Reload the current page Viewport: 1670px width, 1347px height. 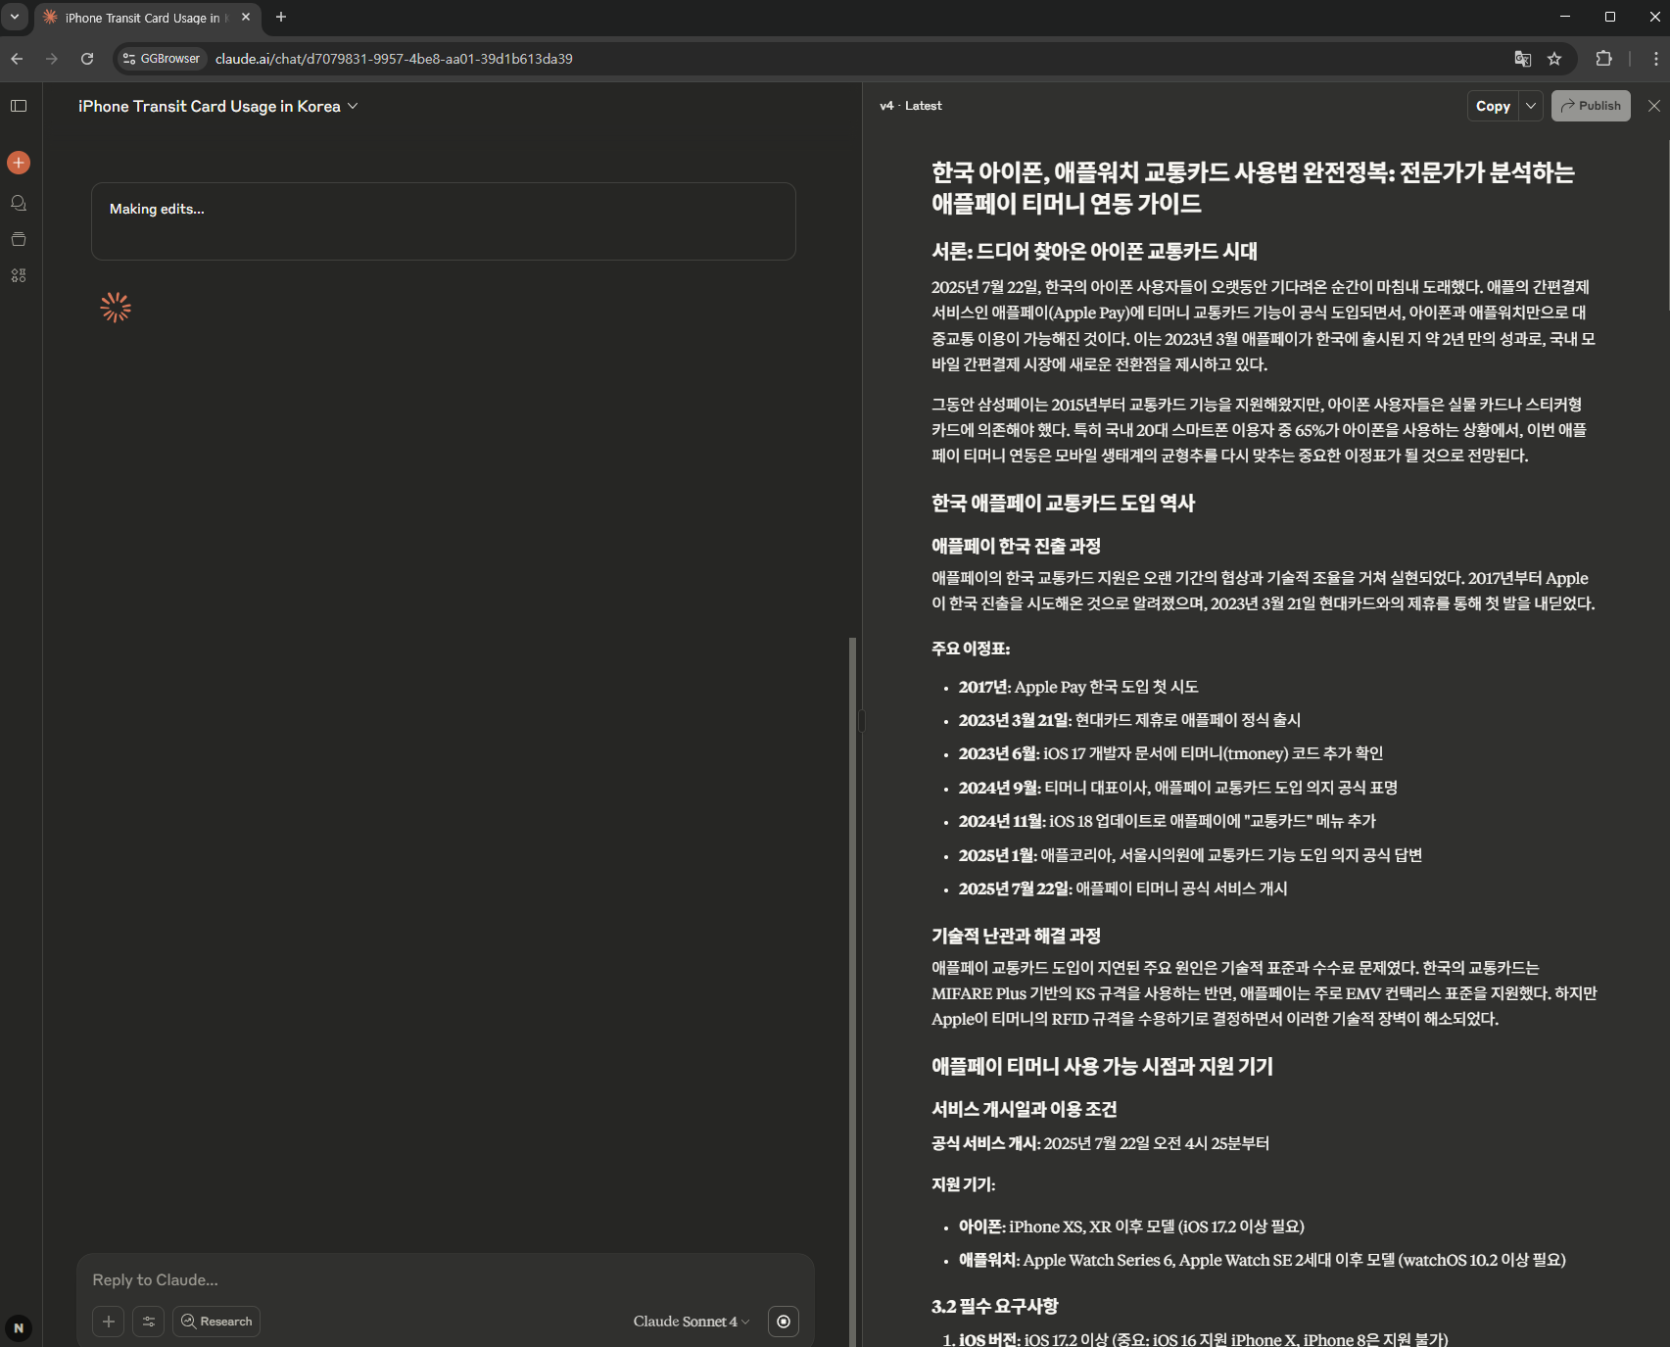click(x=87, y=59)
